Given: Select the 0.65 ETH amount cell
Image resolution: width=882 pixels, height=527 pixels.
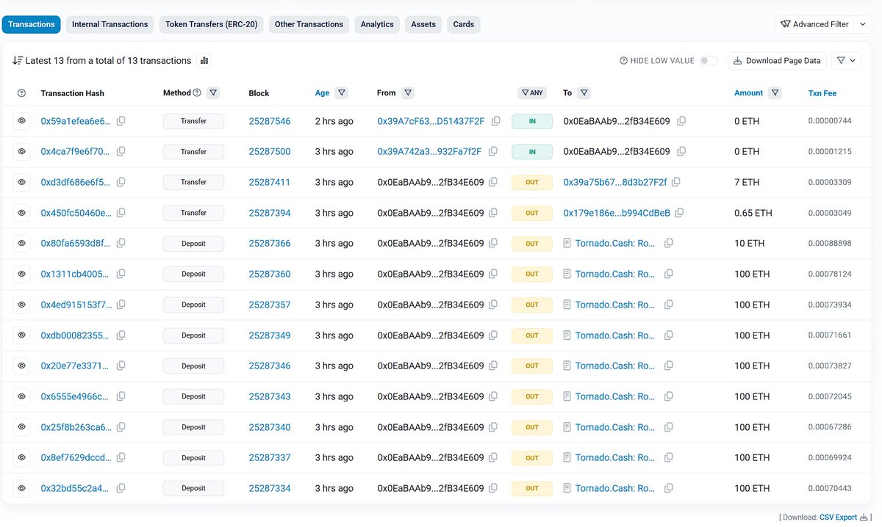Looking at the screenshot, I should coord(753,213).
